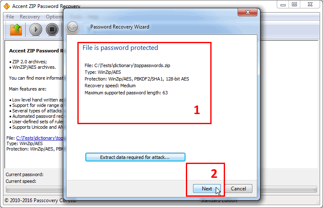Click the open file folder toolbar icon
323x208 pixels.
(16, 30)
